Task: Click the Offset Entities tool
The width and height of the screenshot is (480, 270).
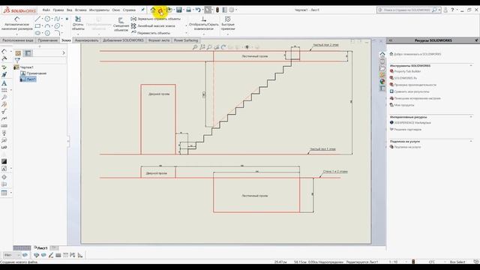Action: 121,25
